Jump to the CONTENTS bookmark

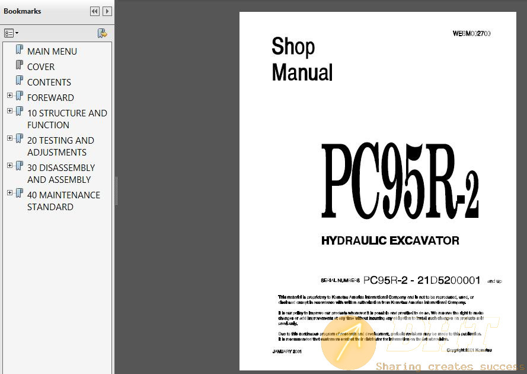click(49, 83)
